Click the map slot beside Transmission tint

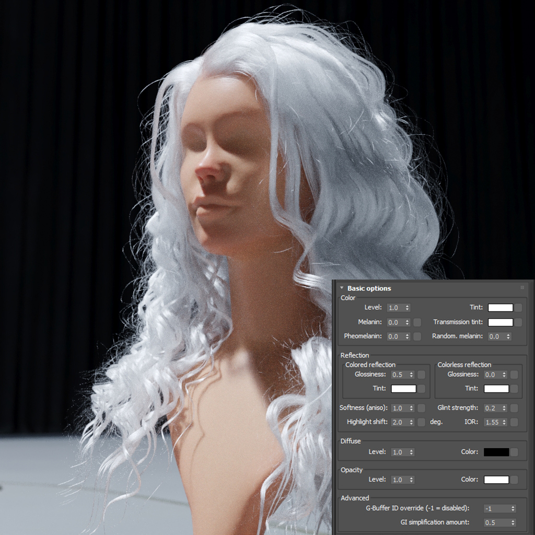tap(518, 322)
